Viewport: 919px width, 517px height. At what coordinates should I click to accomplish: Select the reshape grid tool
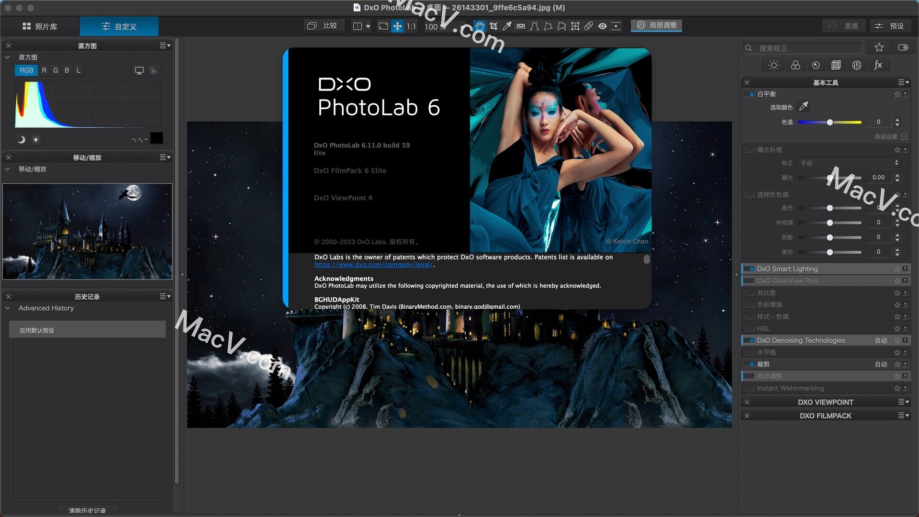(x=575, y=26)
